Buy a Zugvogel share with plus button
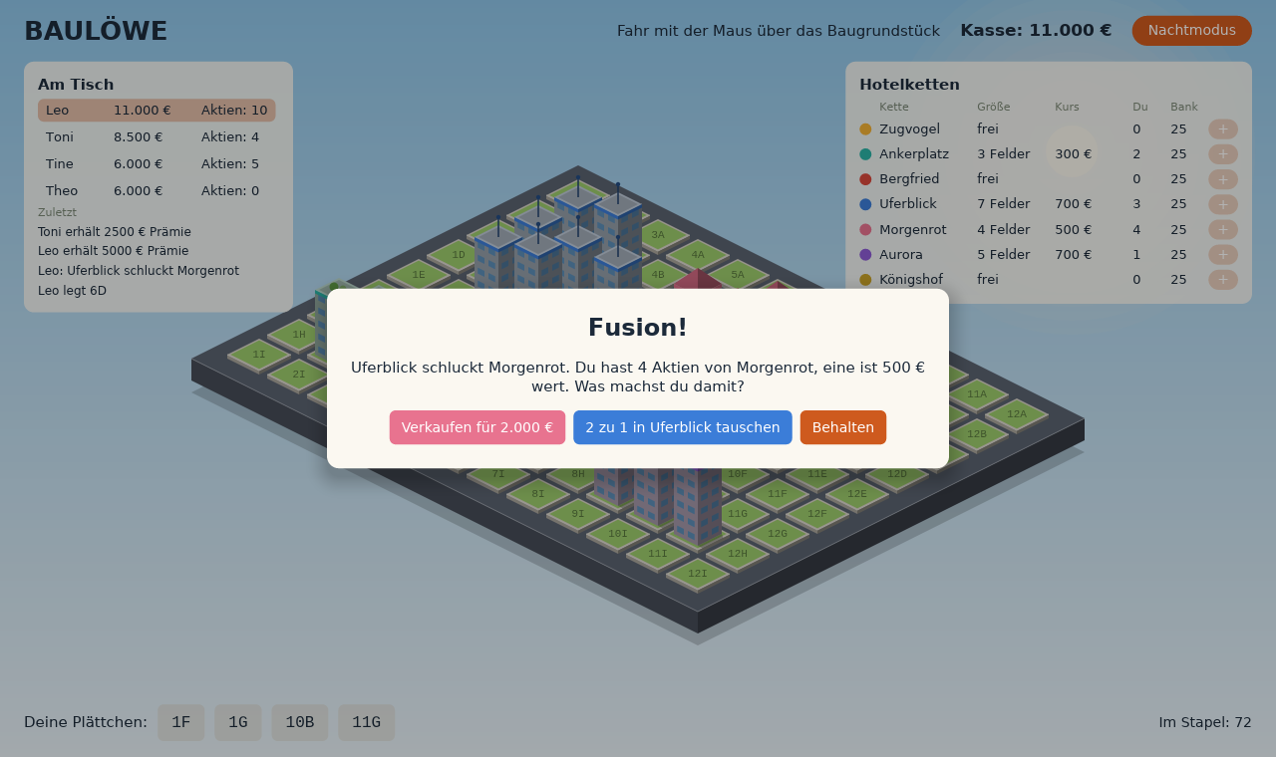 point(1223,129)
